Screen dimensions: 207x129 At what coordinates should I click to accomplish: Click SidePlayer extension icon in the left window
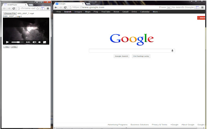[x=43, y=8]
